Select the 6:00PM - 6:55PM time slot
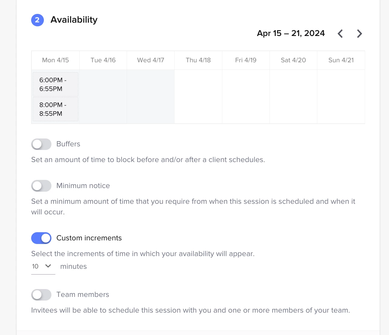 [x=55, y=84]
